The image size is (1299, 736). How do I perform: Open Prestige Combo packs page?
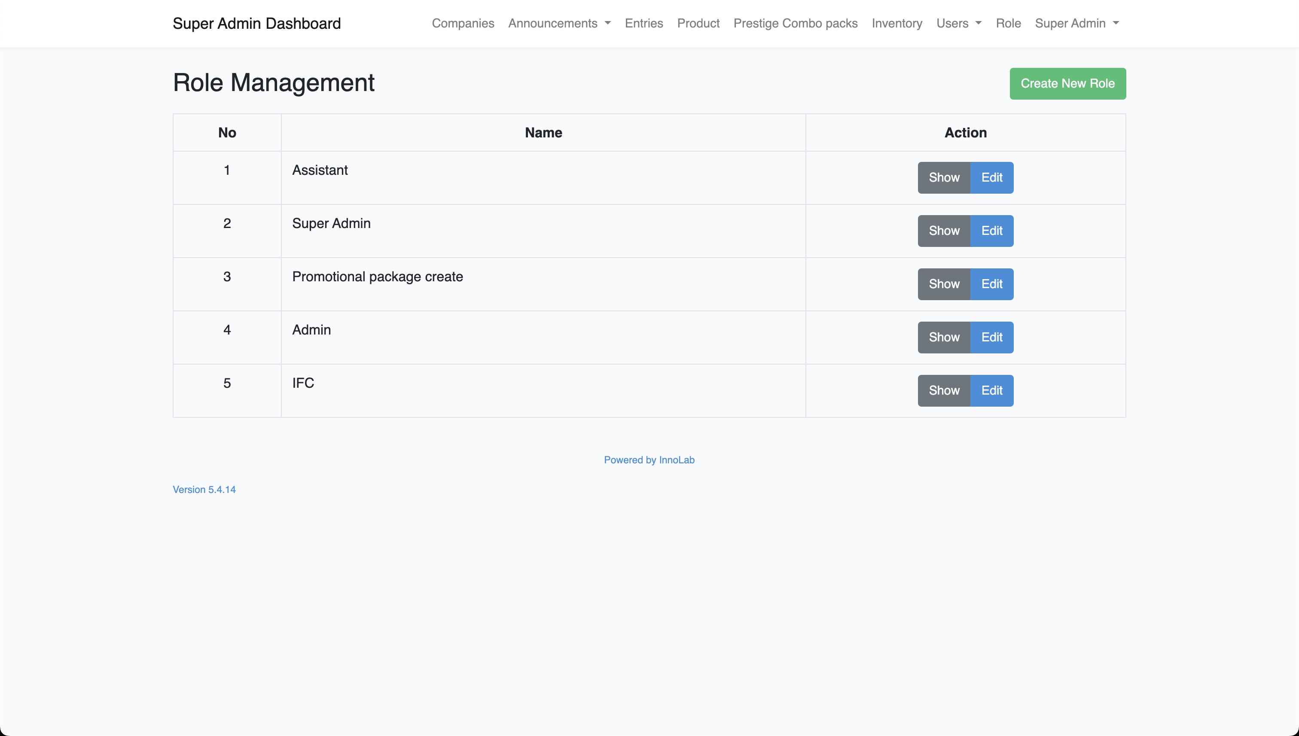point(796,23)
